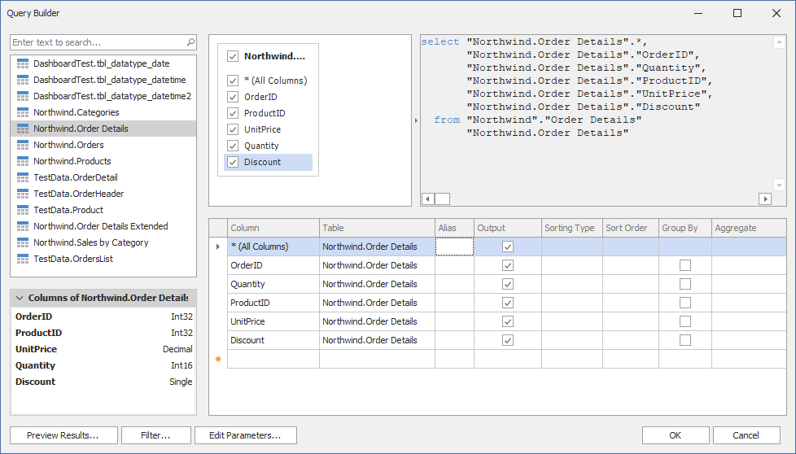Click the Discount Single column entry

pyautogui.click(x=103, y=382)
